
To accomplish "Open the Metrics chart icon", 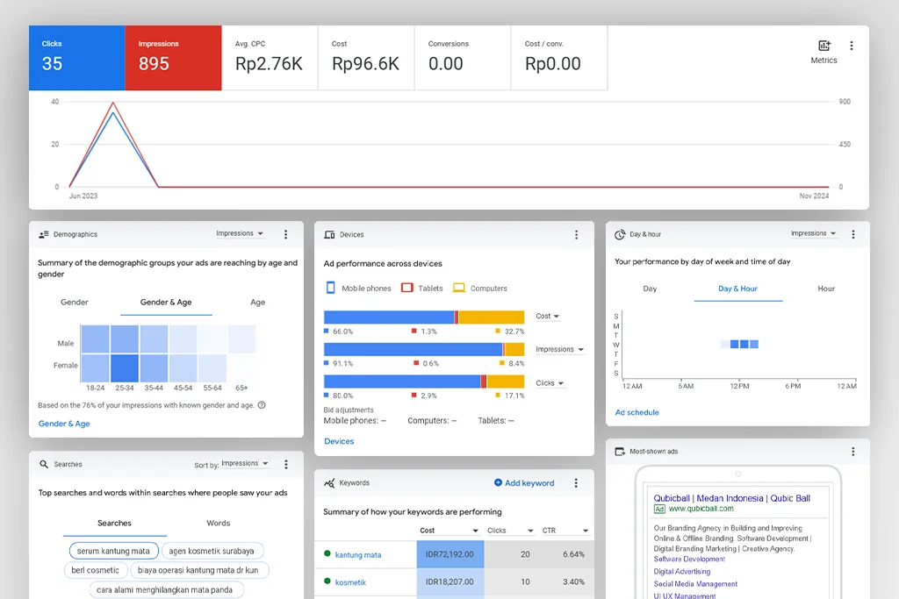I will 823,46.
